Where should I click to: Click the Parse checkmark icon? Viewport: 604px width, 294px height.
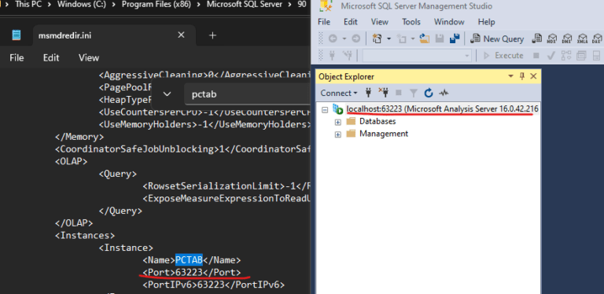(551, 55)
